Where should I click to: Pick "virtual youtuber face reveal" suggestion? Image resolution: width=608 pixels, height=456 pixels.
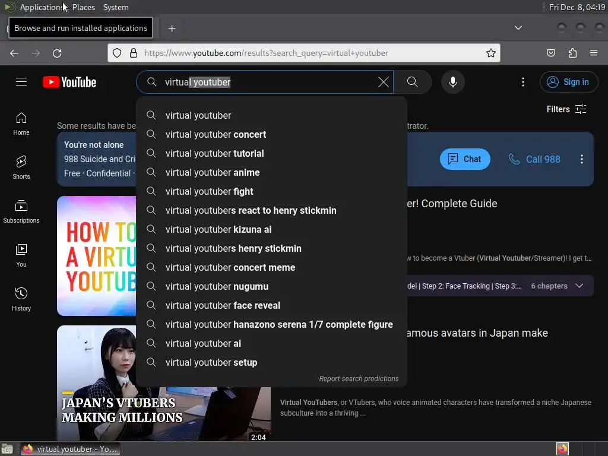click(271, 306)
